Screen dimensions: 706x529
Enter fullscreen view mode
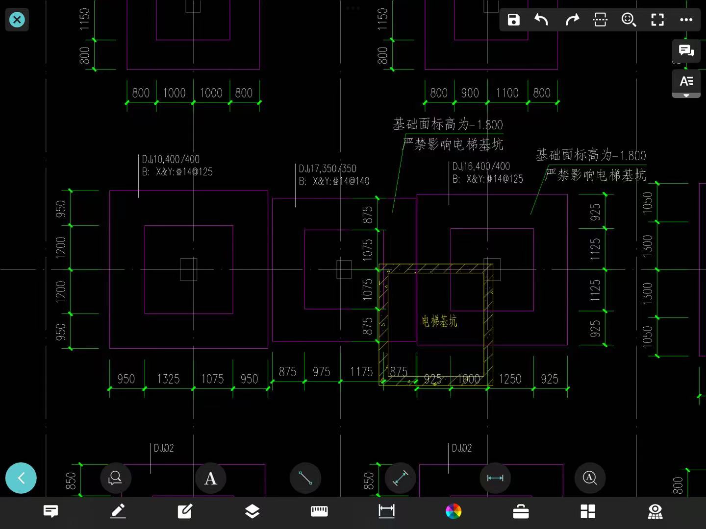coord(657,20)
